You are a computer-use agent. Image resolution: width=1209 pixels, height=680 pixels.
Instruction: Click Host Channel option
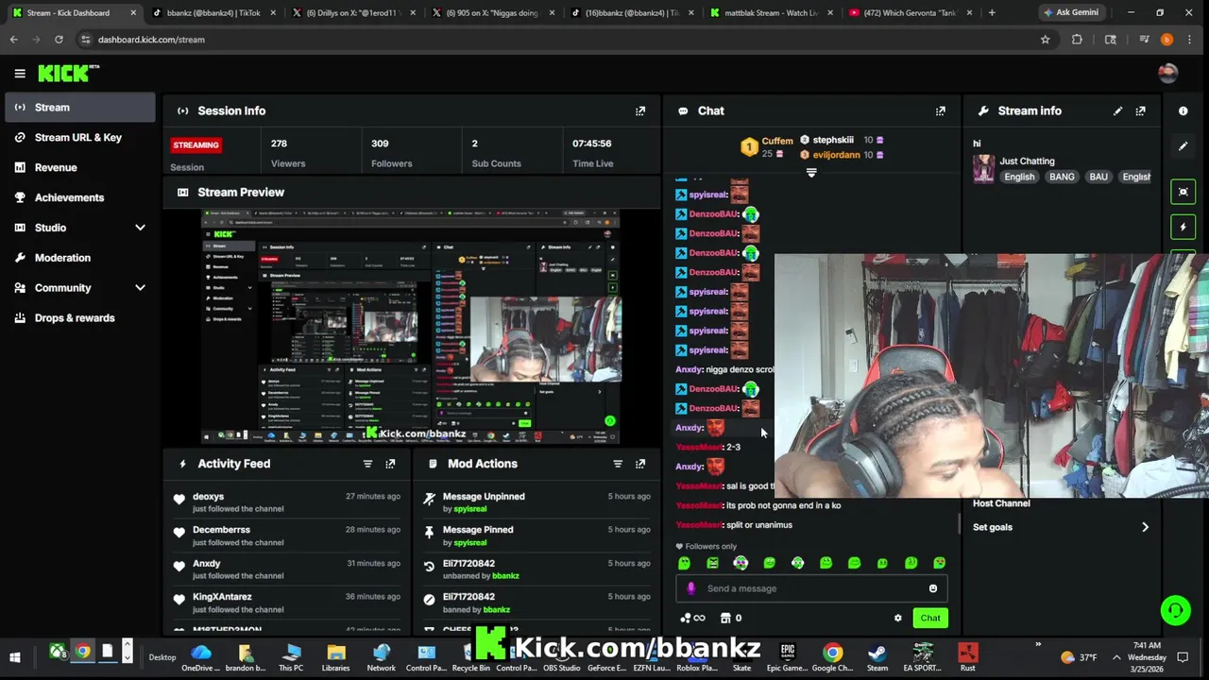1001,503
